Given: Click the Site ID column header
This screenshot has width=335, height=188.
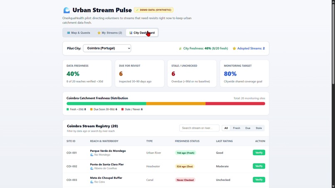Looking at the screenshot, I should (71, 141).
